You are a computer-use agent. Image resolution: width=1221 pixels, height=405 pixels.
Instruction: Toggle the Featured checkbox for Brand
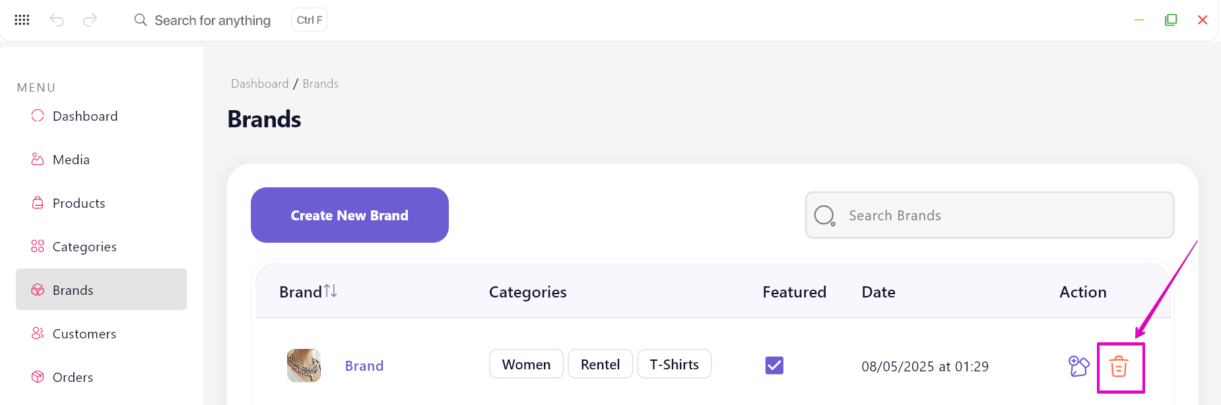tap(774, 365)
